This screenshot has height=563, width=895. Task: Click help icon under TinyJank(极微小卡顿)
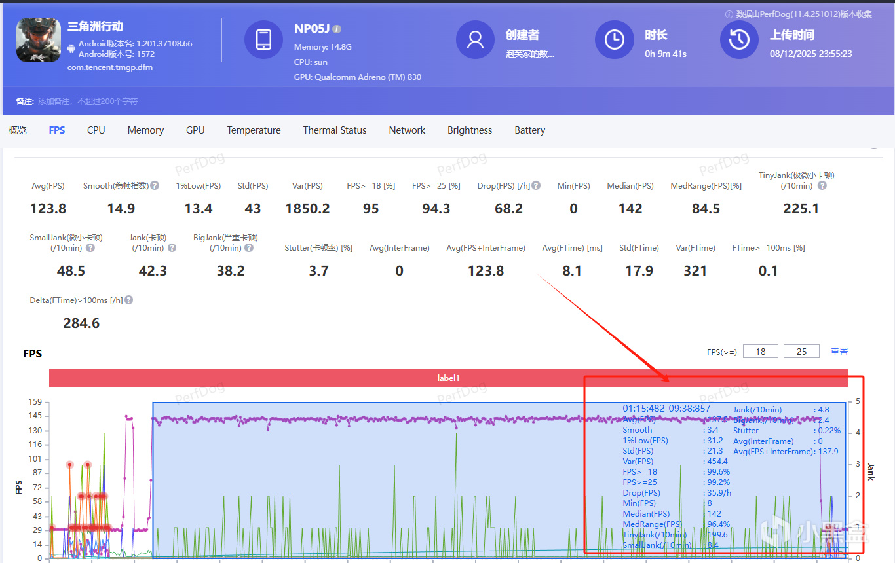pos(822,186)
